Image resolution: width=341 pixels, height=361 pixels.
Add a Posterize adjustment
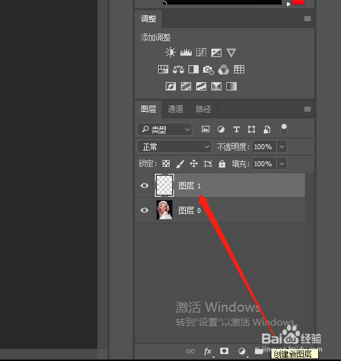tap(186, 87)
